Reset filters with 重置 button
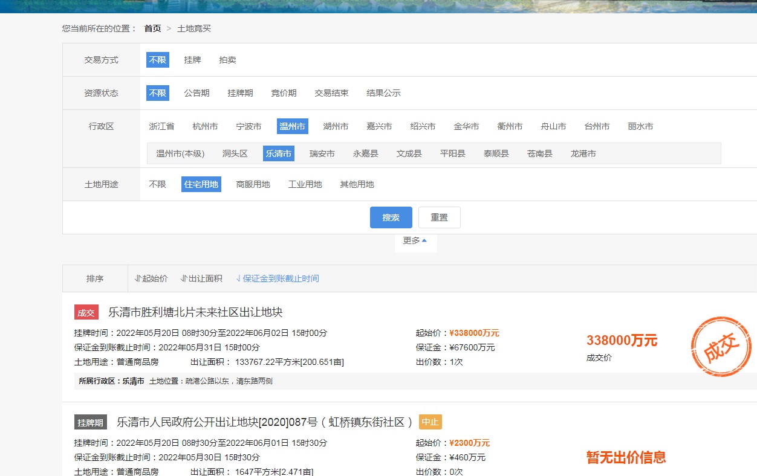 tap(439, 217)
